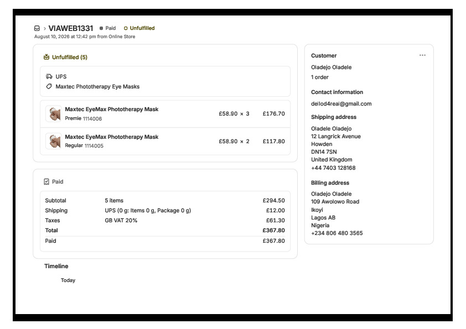Click the +234 806 480 3565 billing phone
This screenshot has height=329, width=466.
pyautogui.click(x=336, y=233)
